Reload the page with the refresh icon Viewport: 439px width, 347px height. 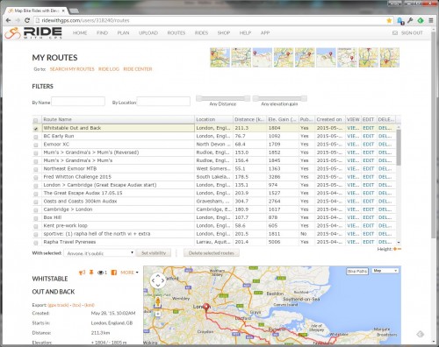pos(27,20)
